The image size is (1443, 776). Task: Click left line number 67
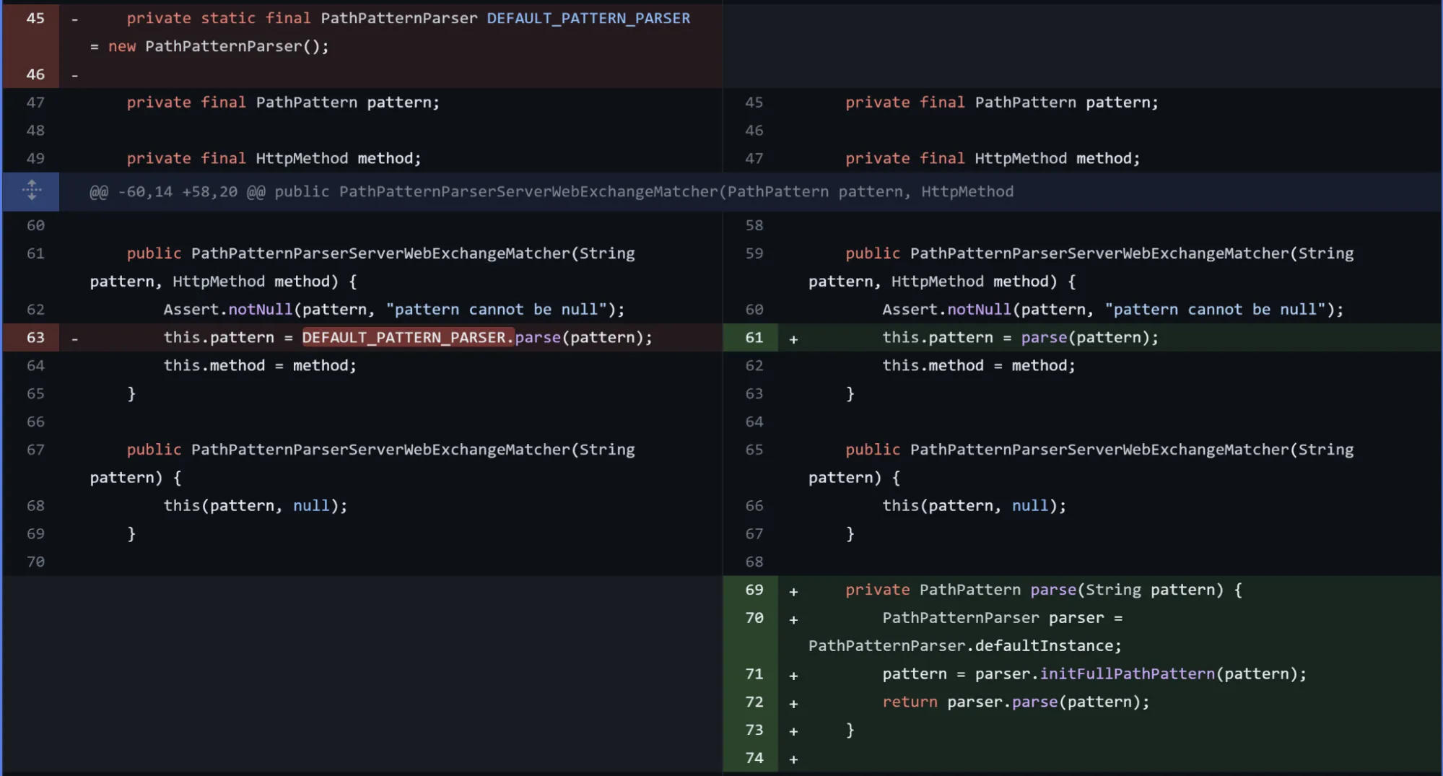(x=35, y=450)
